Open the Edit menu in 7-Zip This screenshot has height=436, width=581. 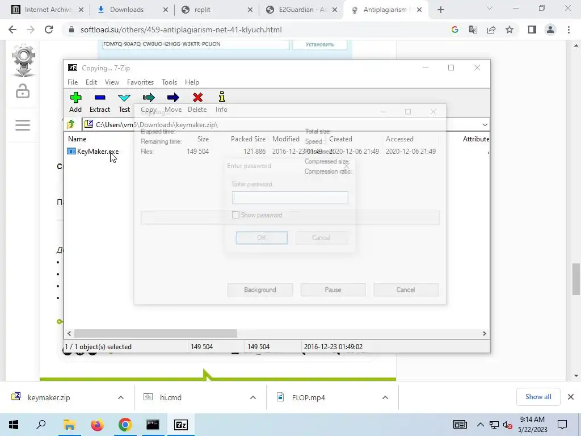coord(91,82)
